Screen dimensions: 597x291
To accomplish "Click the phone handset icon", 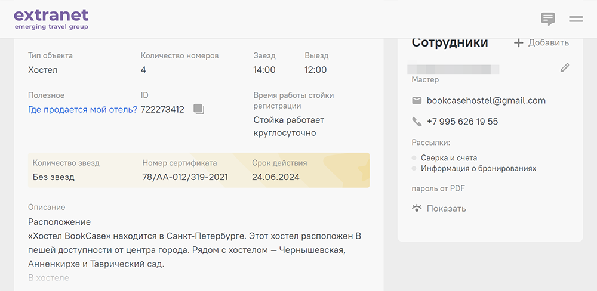I will [x=417, y=122].
